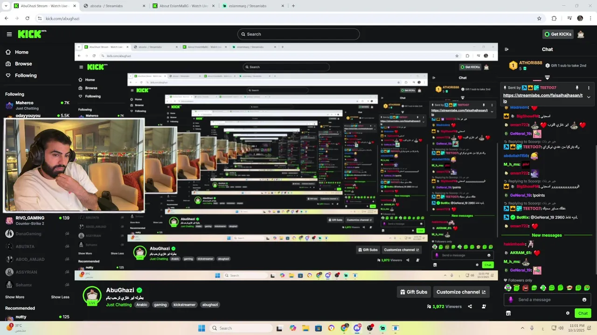Image resolution: width=597 pixels, height=335 pixels.
Task: Open browser extensions puzzle icon
Action: point(554,19)
